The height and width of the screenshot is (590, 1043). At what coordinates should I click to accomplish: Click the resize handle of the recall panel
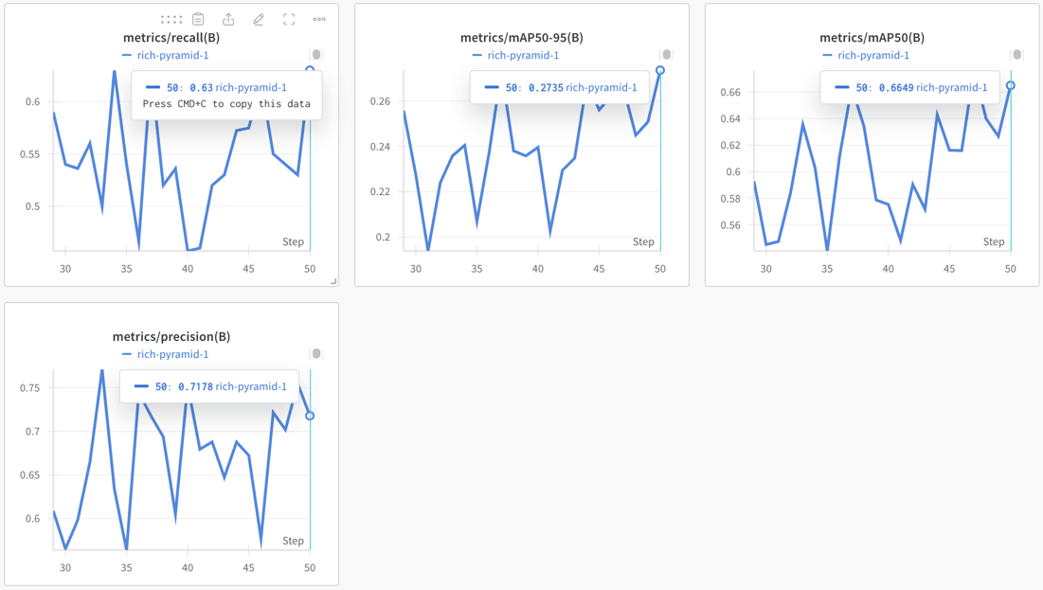pyautogui.click(x=333, y=280)
